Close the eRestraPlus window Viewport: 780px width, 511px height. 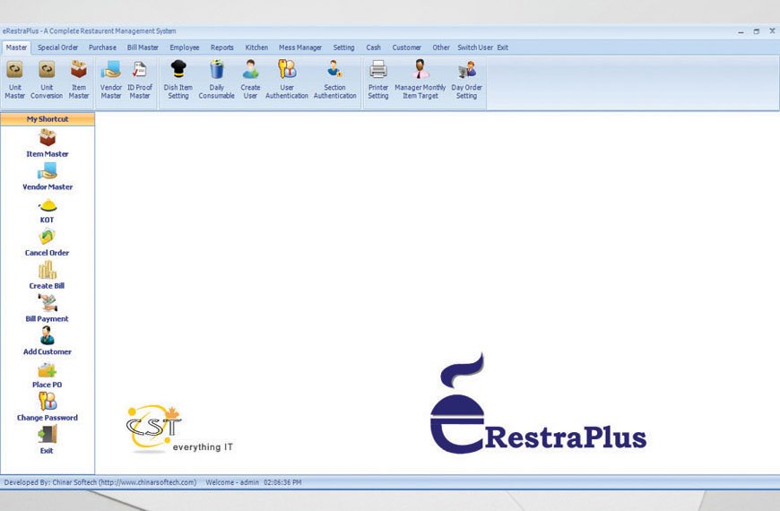pos(772,31)
